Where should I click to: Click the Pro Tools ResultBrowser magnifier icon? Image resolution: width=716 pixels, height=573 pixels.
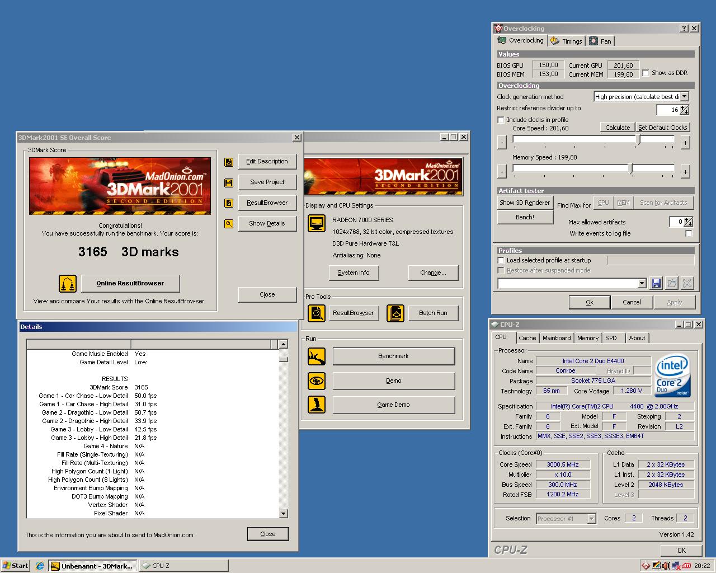click(x=317, y=313)
